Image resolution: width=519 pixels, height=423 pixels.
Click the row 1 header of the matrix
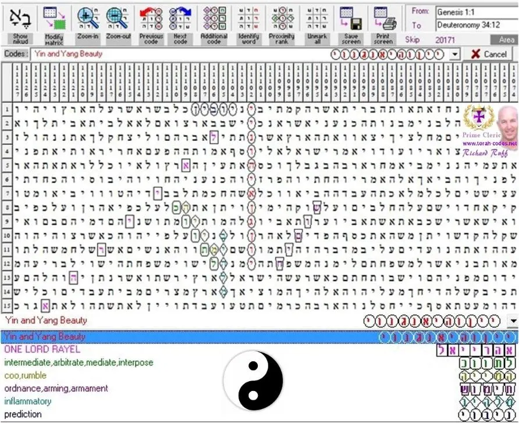tap(7, 109)
